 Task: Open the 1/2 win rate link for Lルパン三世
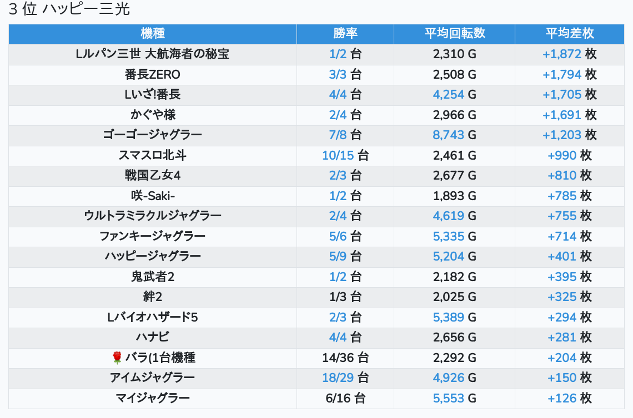click(x=338, y=54)
